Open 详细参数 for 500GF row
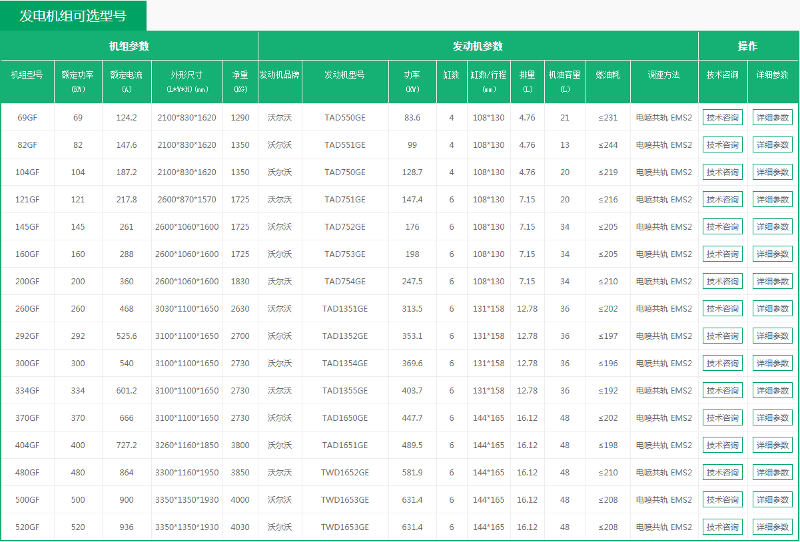Image resolution: width=800 pixels, height=542 pixels. pos(773,500)
